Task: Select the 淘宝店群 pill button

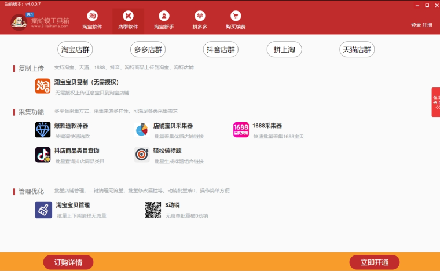Action: point(75,50)
